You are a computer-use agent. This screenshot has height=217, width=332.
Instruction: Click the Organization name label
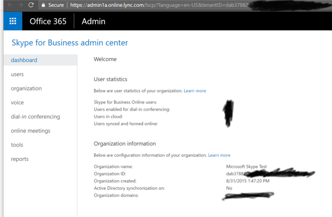click(113, 167)
